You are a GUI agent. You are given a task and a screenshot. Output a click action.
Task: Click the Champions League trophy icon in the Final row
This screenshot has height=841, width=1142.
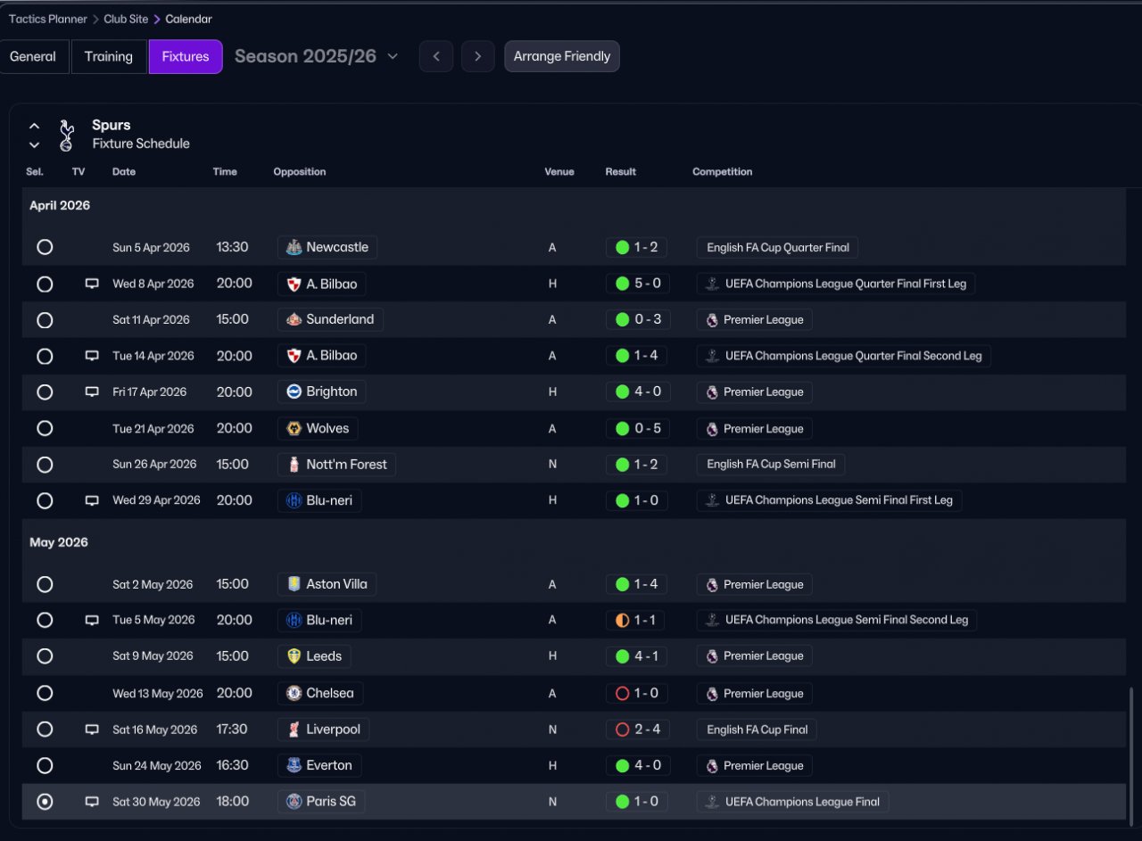[x=712, y=802]
